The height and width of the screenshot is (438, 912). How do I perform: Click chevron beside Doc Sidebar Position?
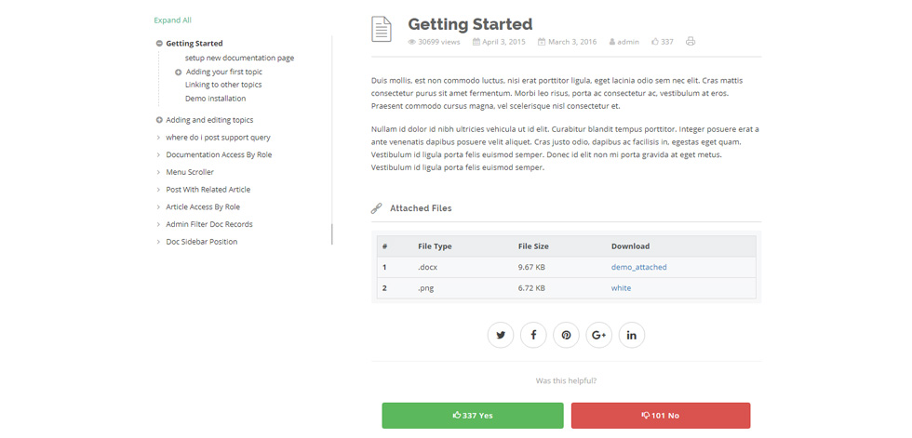(x=158, y=242)
